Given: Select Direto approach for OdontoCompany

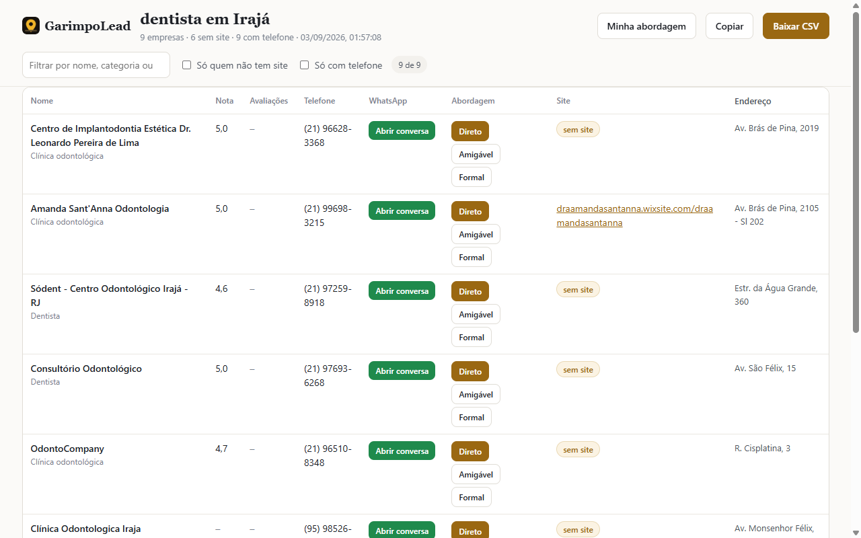Looking at the screenshot, I should coord(470,451).
